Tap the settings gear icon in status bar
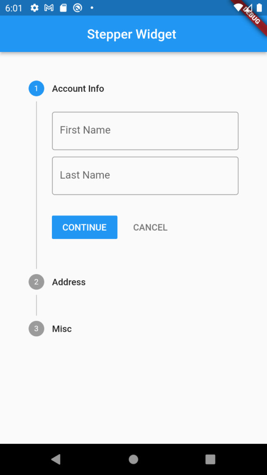This screenshot has height=475, width=267. [34, 8]
